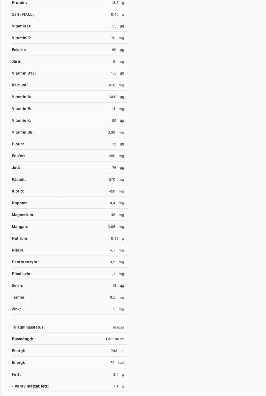Click the Folacin 60 µg value
The width and height of the screenshot is (266, 396).
tap(118, 50)
